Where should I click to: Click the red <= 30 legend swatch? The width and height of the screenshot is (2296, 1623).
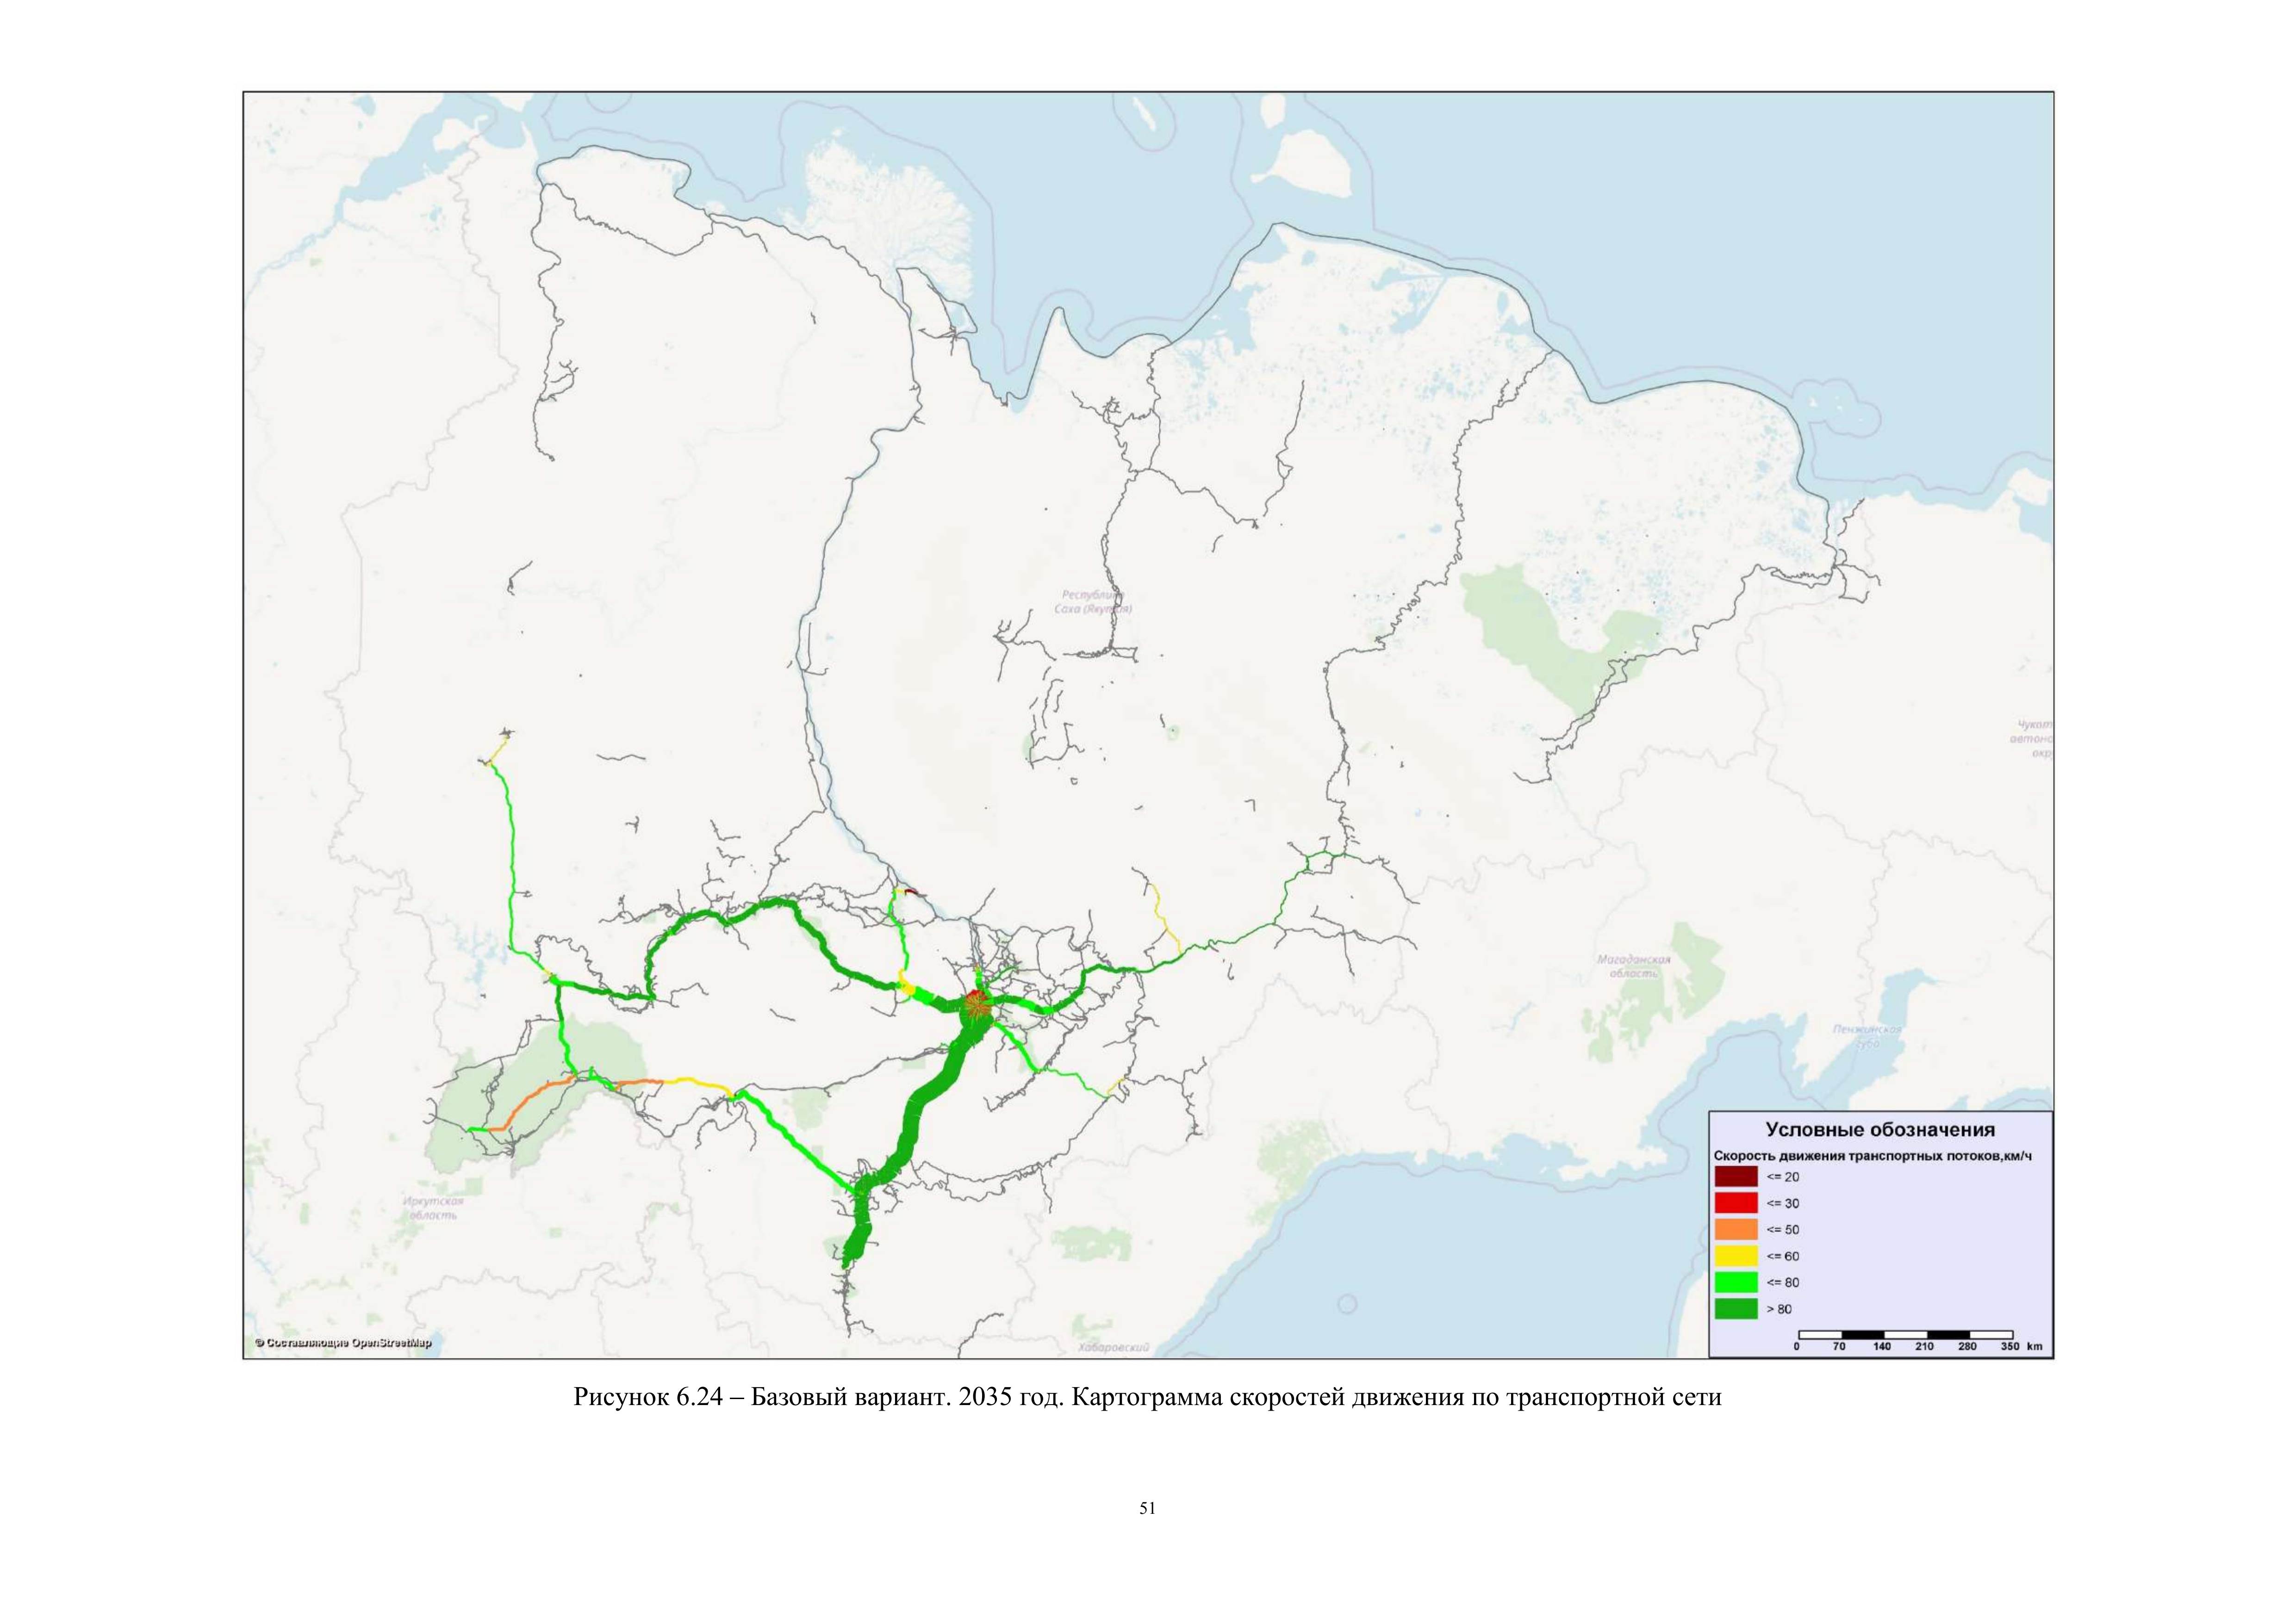point(1735,1203)
